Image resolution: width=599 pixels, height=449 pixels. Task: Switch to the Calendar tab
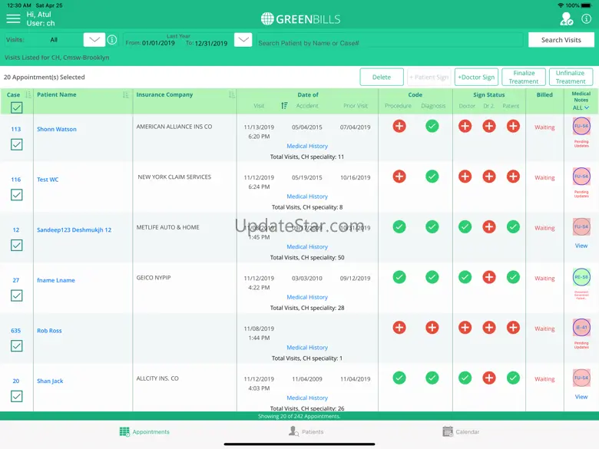(461, 432)
